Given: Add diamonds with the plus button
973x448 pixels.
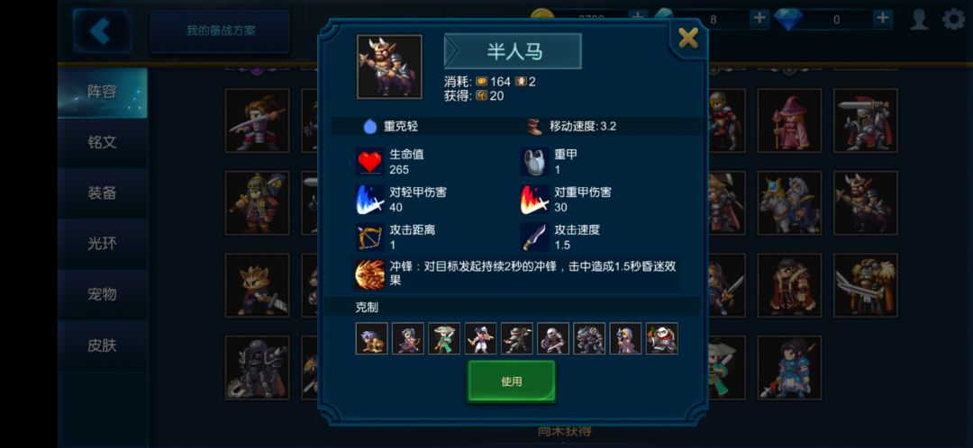Looking at the screenshot, I should [882, 19].
